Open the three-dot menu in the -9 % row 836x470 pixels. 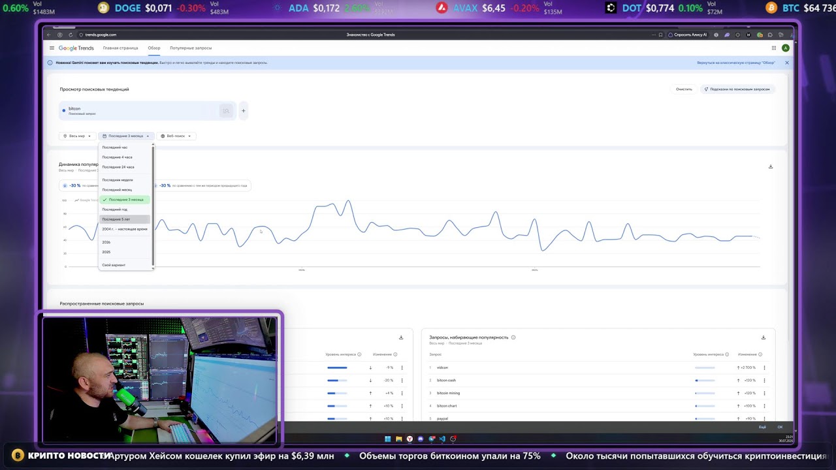pos(402,368)
